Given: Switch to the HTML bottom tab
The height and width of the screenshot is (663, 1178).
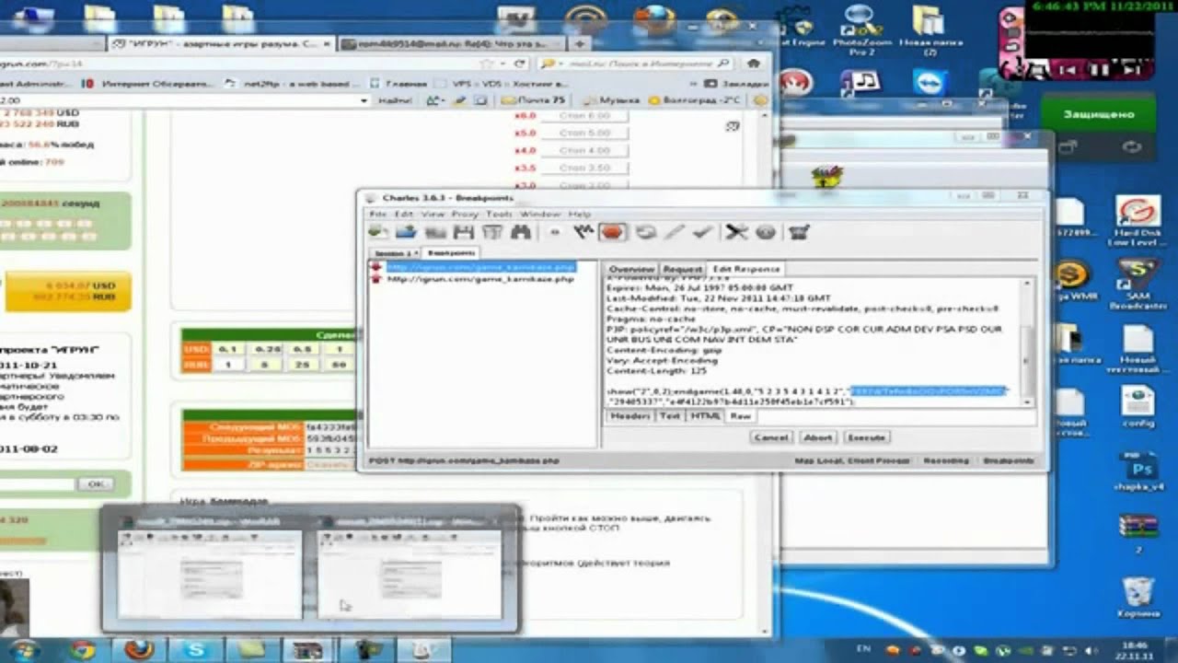Looking at the screenshot, I should [706, 416].
